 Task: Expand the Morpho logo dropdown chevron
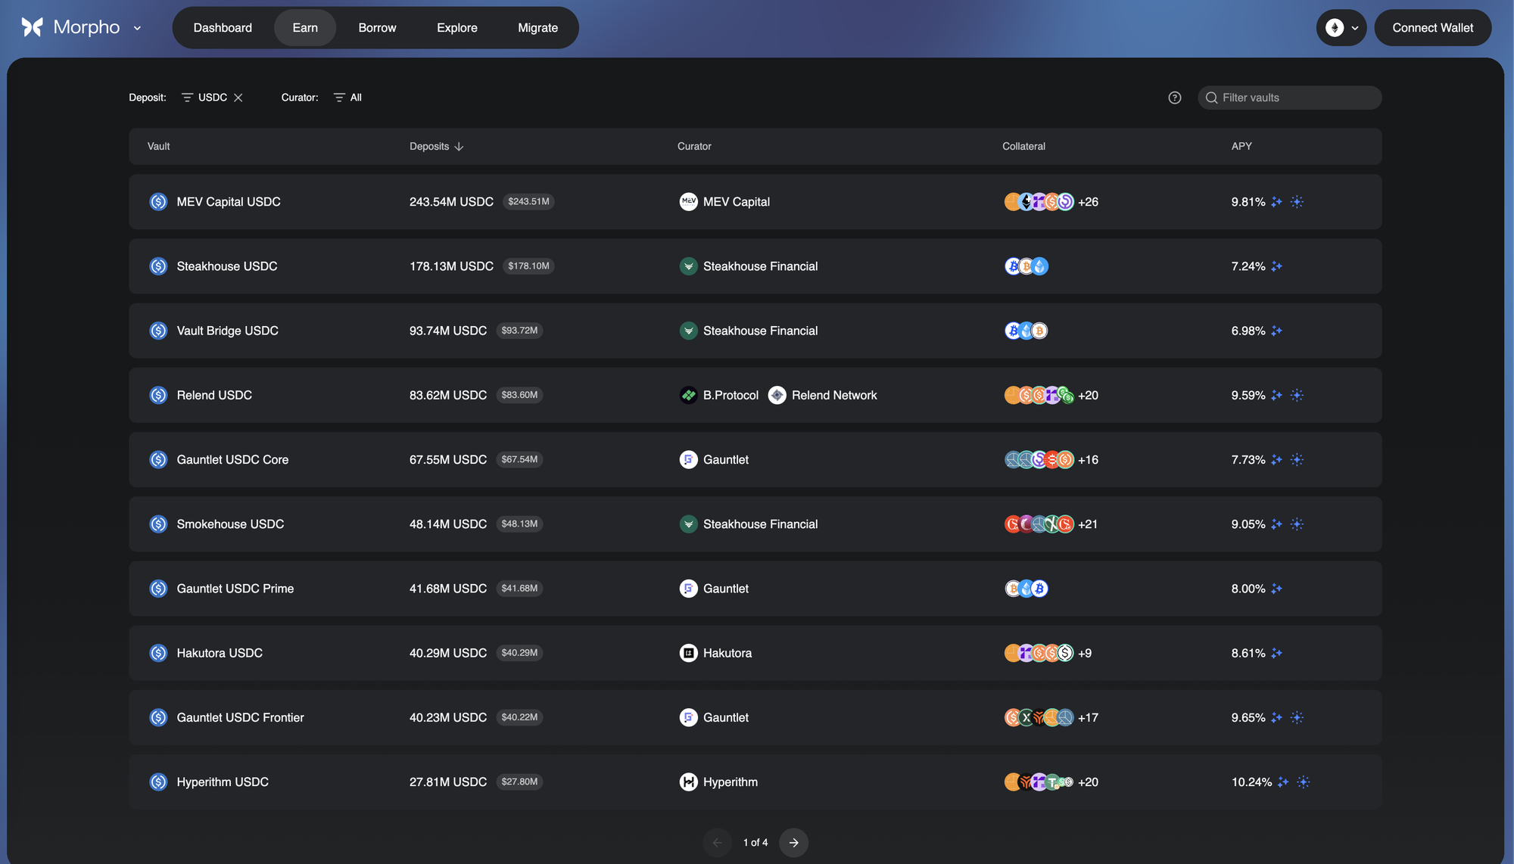(137, 28)
